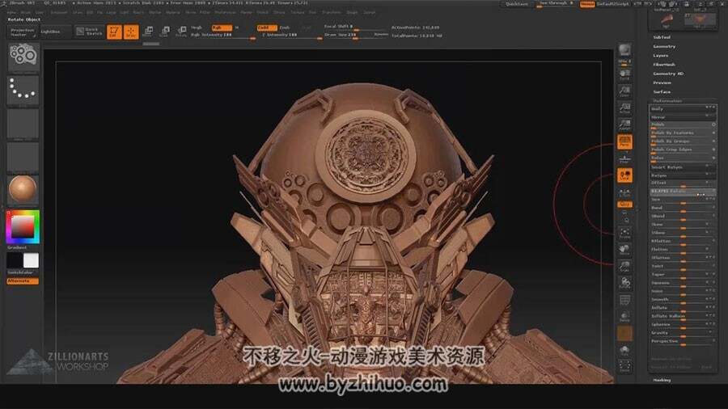Toggle the Alternate color button
Image resolution: width=728 pixels, height=409 pixels.
pos(23,281)
